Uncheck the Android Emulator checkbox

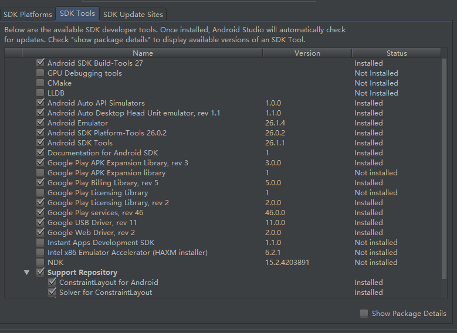click(40, 123)
